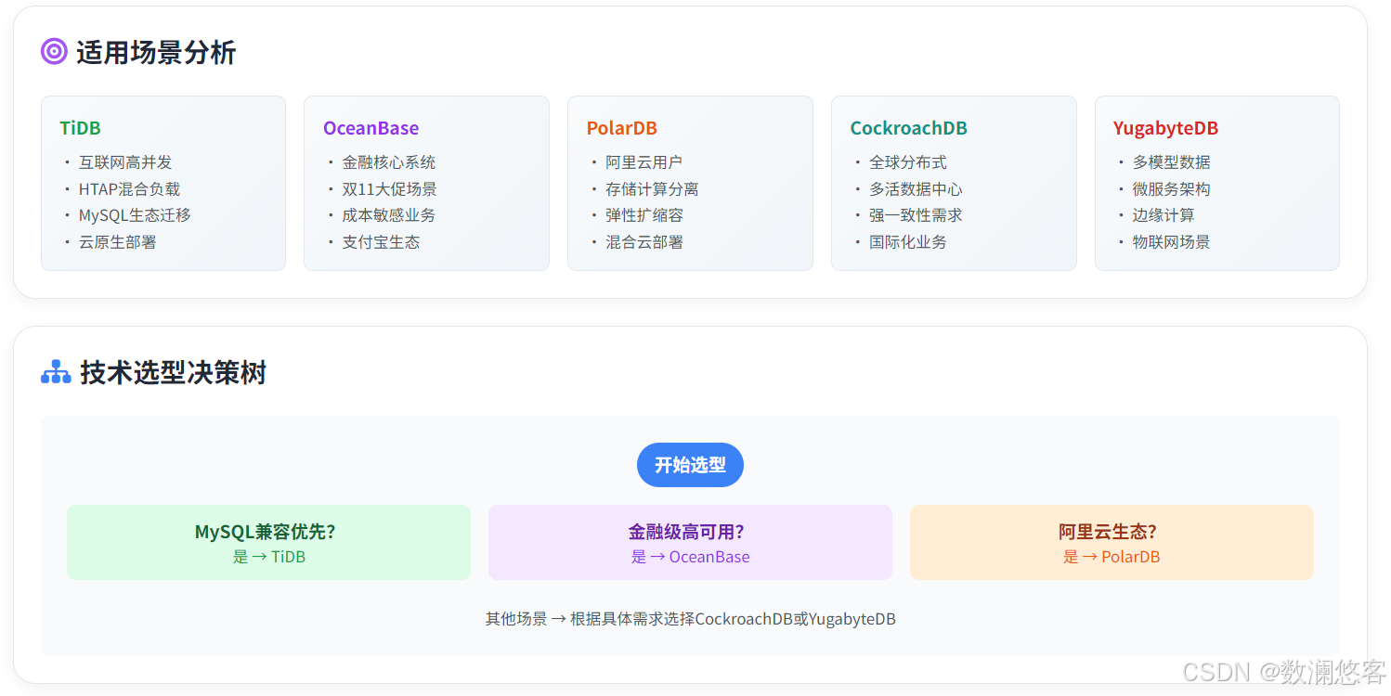Click the 阿里云用户 list item
The image size is (1391, 696).
coord(644,162)
